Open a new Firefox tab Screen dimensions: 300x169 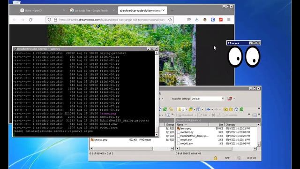[x=172, y=10]
